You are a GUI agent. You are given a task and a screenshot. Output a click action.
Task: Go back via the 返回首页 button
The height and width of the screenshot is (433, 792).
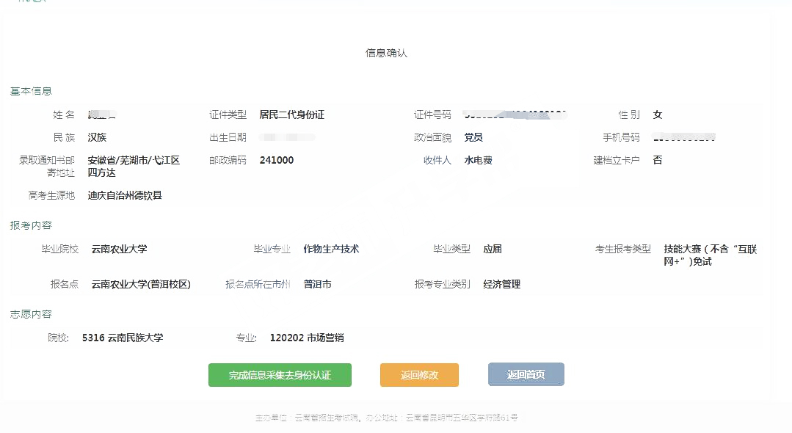point(526,375)
